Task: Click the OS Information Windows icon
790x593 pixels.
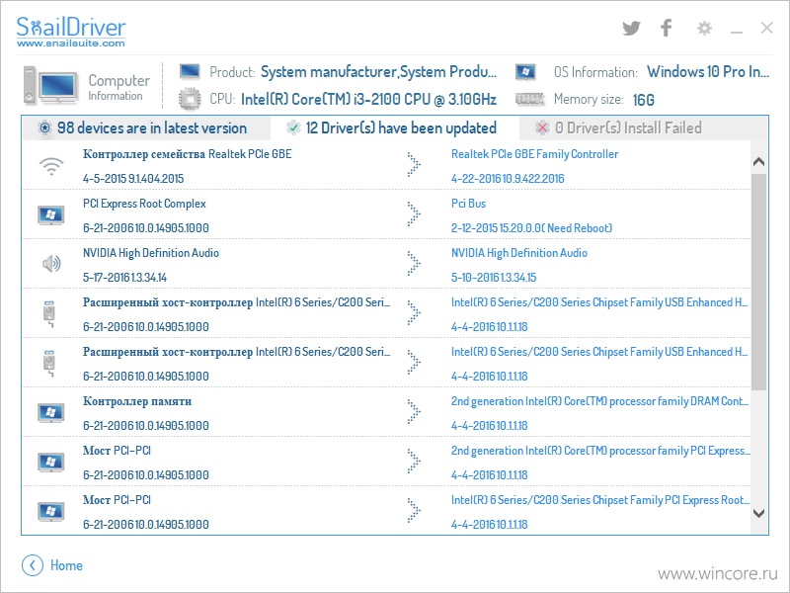Action: point(525,71)
